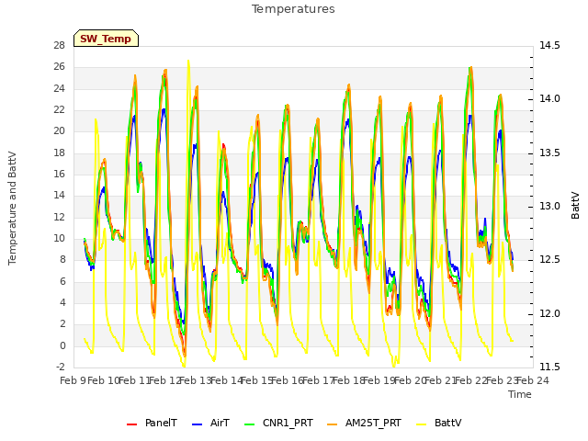
Task: Click the yellow BattV legend swatch
Action: point(422,424)
